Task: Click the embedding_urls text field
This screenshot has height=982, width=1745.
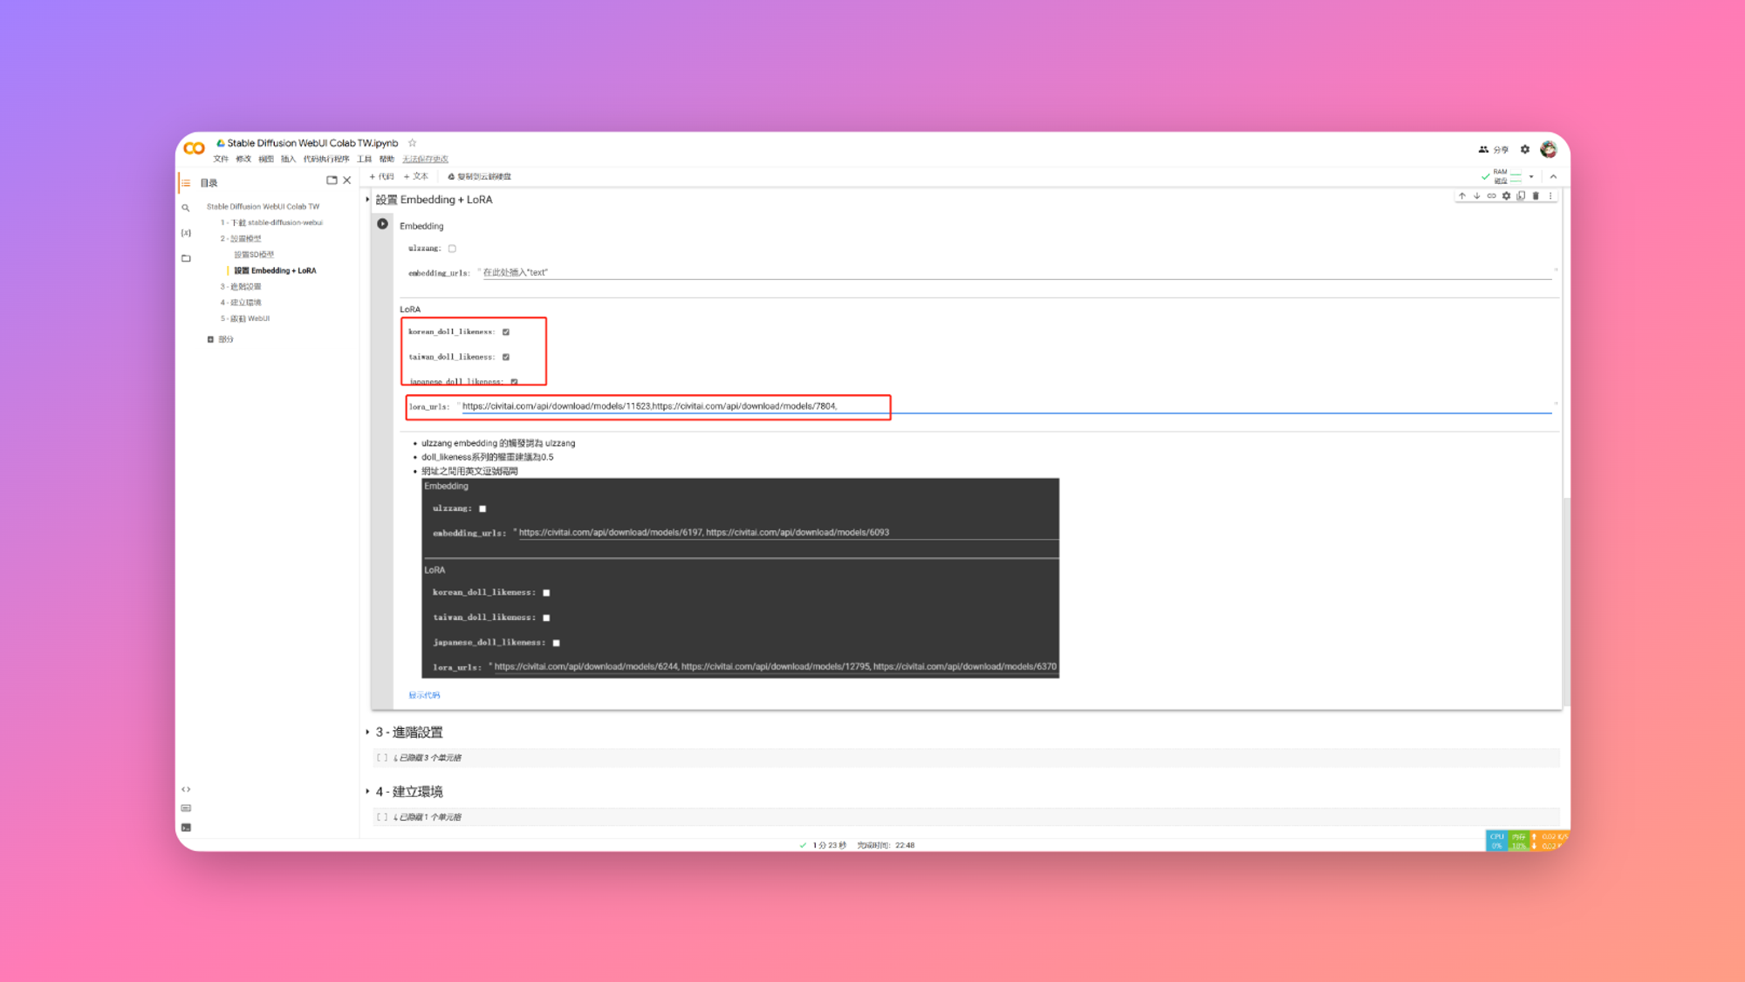Action: tap(1016, 273)
